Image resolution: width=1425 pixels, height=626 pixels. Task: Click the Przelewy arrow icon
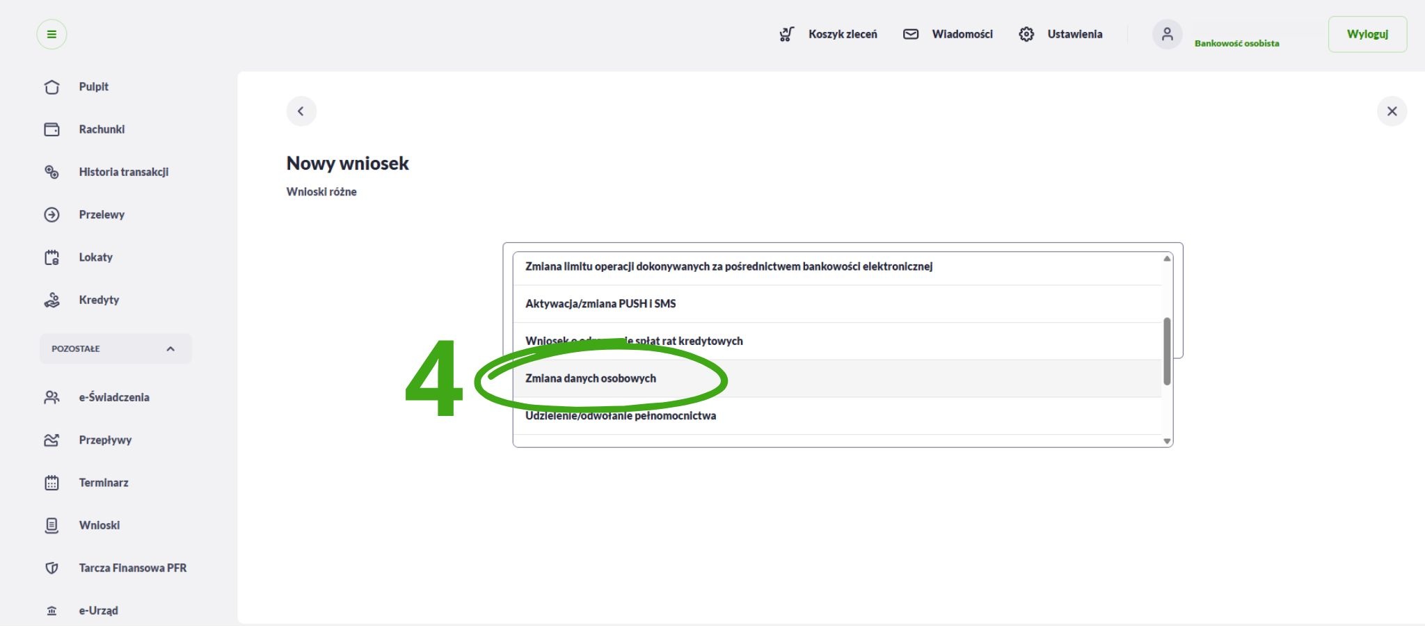coord(51,214)
